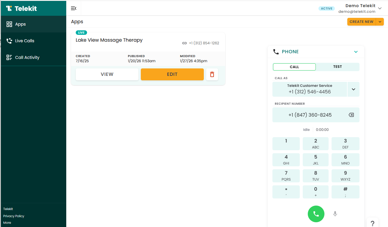Tap dial pad key 6 MNO
Screen dimensions: 388x227
pos(346,160)
